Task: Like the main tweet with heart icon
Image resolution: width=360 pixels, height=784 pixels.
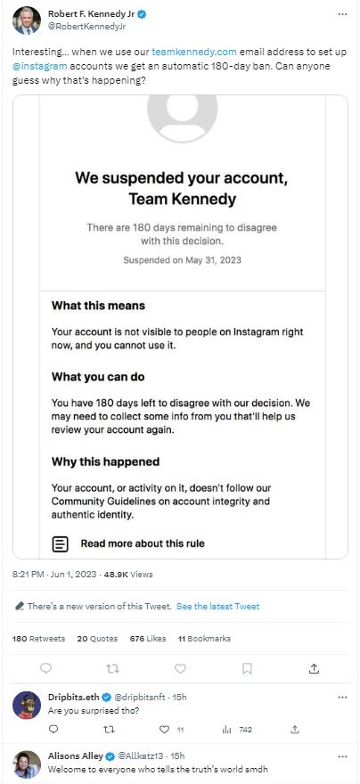Action: pos(180,668)
